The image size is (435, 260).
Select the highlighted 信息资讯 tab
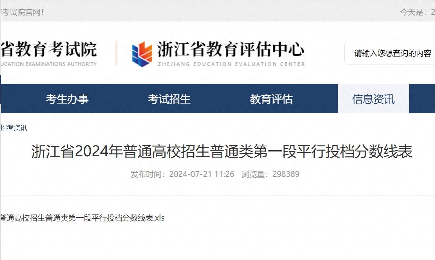coord(373,99)
